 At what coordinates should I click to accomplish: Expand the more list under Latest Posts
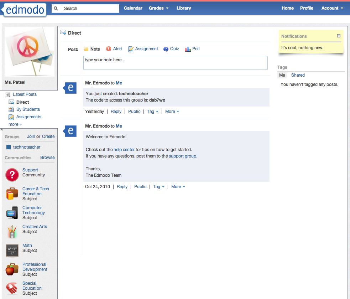[x=15, y=124]
